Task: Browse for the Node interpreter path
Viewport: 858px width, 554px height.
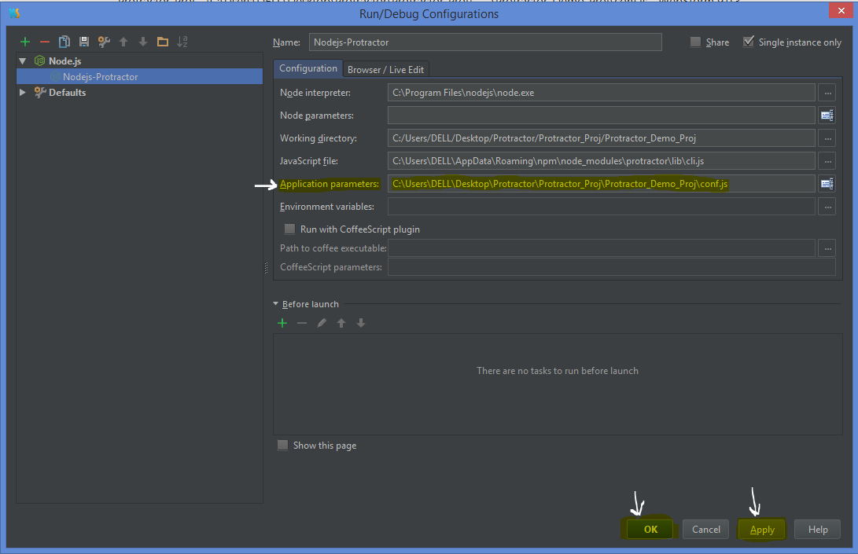Action: [827, 92]
